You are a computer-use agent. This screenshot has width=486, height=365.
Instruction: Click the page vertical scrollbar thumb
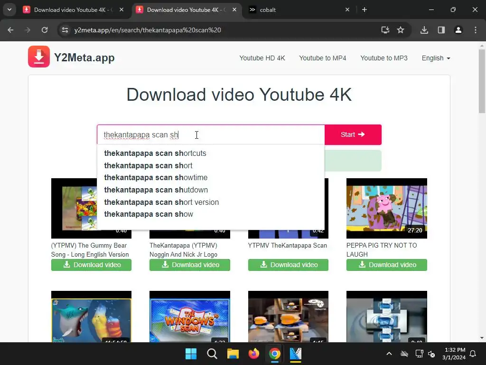tap(482, 81)
